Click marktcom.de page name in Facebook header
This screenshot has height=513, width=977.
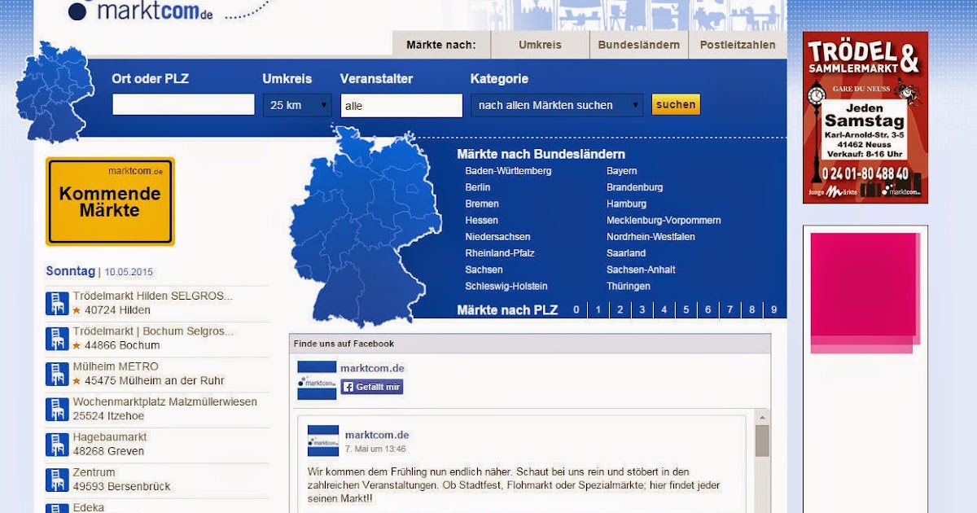coord(372,368)
